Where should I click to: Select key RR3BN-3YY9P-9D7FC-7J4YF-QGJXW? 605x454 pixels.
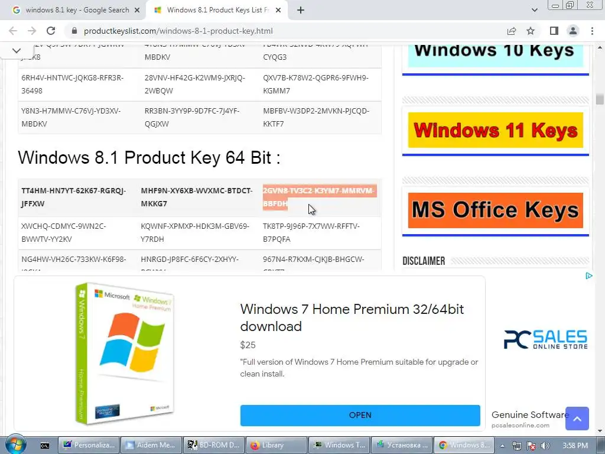point(192,118)
